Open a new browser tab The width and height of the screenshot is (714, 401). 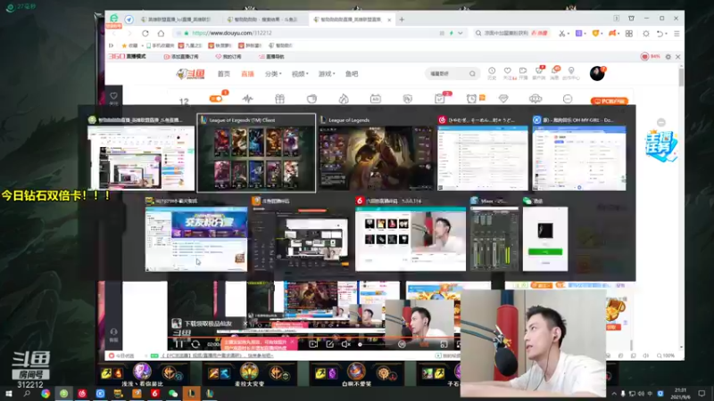[402, 20]
